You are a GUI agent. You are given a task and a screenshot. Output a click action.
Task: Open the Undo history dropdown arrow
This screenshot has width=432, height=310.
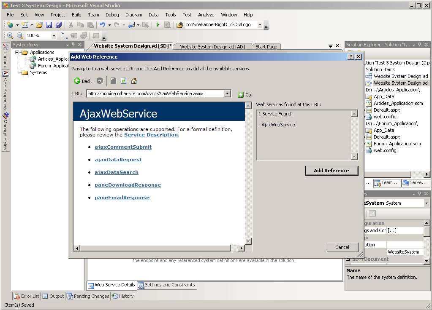(109, 25)
